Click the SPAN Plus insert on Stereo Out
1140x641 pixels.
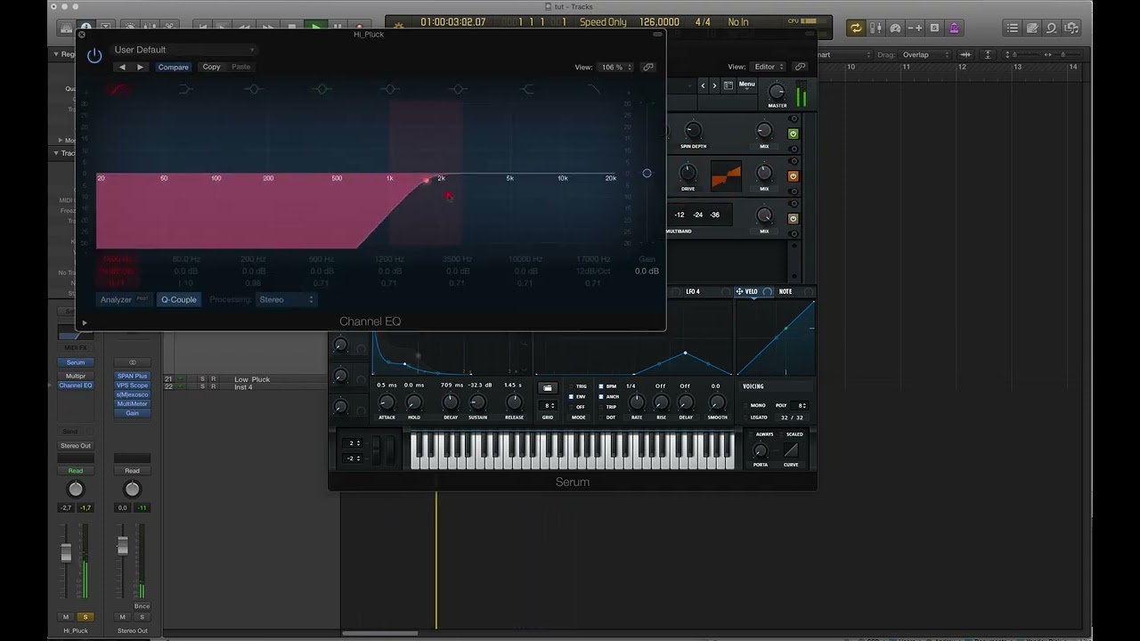click(132, 377)
